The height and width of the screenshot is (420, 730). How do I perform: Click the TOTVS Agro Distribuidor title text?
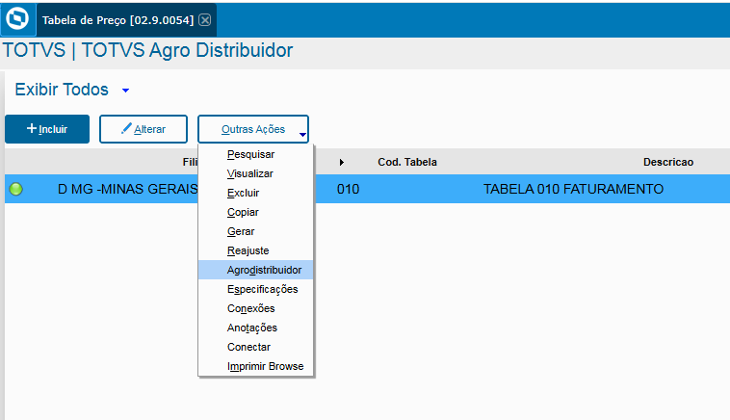[x=147, y=50]
